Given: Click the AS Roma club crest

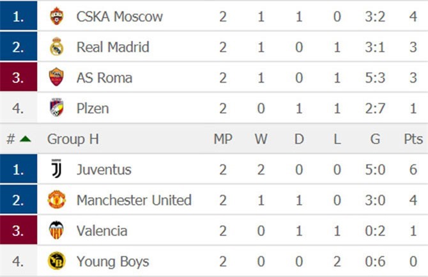Looking at the screenshot, I should coord(56,77).
